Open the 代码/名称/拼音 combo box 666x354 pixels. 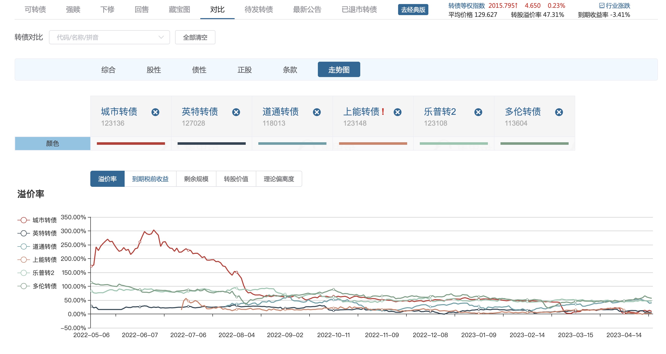(103, 38)
